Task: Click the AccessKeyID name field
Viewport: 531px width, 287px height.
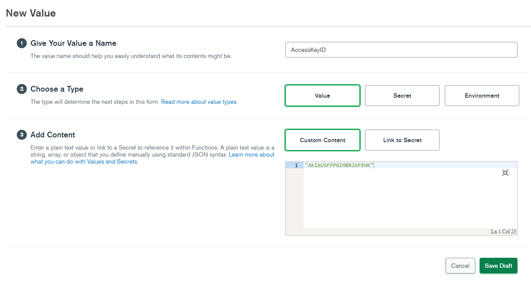Action: tap(401, 49)
